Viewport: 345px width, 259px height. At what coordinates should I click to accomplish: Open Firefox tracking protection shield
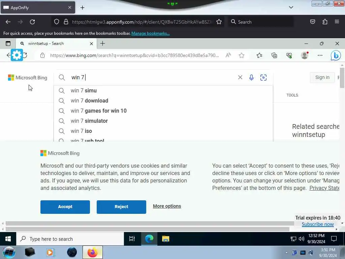coord(57,22)
